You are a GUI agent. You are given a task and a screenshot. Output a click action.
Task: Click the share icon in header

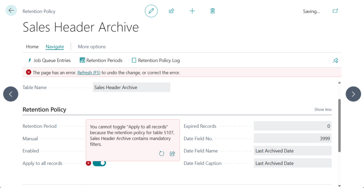click(171, 11)
